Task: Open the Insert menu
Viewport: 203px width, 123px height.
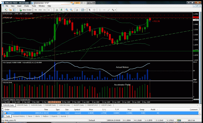Action: click(x=19, y=6)
